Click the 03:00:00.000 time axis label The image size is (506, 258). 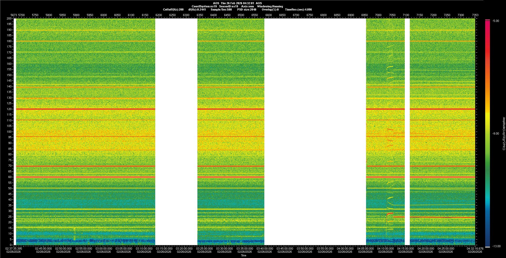(104, 249)
